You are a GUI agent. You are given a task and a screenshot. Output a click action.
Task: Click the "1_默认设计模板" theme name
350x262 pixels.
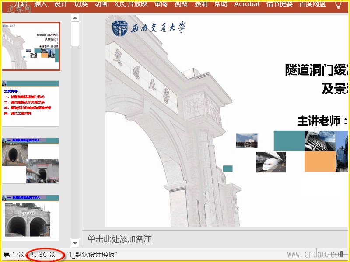tap(92, 254)
